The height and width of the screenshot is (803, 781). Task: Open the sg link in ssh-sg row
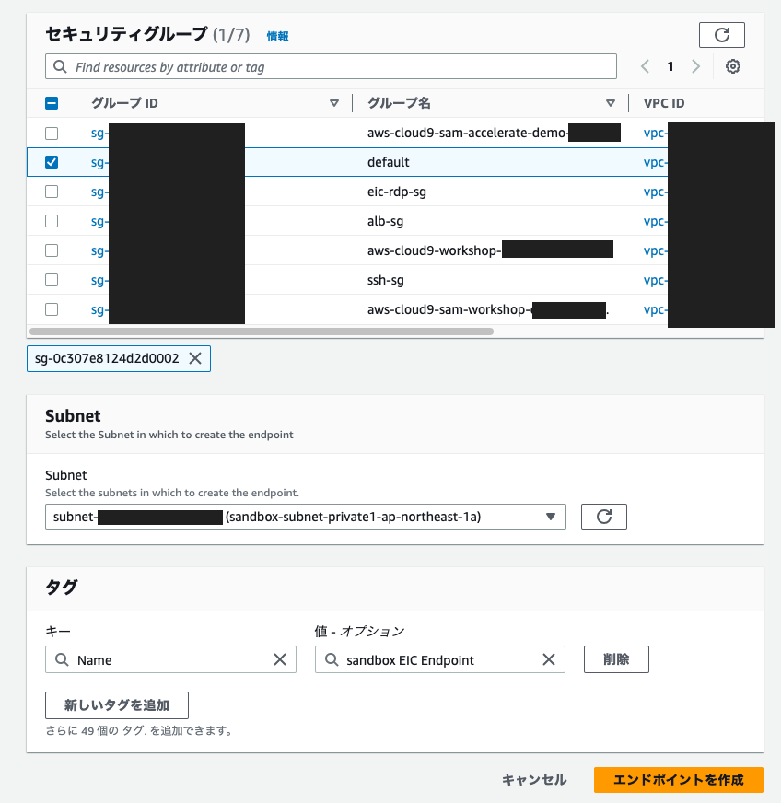point(99,281)
